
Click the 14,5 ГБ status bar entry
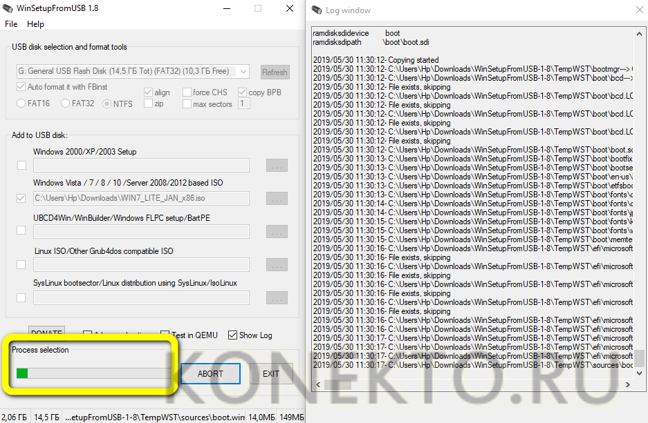click(x=46, y=417)
